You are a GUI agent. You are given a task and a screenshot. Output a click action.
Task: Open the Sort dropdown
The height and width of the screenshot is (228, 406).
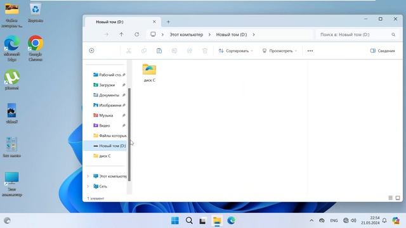[235, 51]
